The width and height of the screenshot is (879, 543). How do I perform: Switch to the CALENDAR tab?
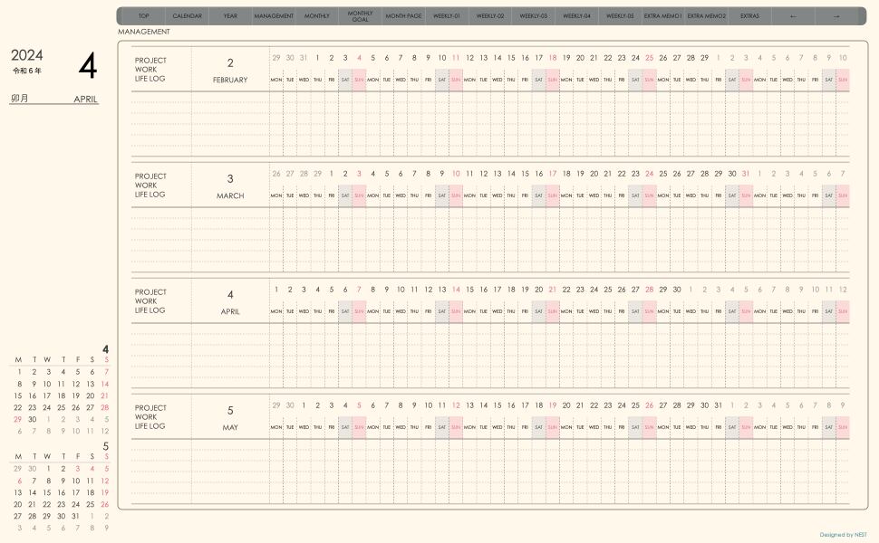pyautogui.click(x=188, y=15)
